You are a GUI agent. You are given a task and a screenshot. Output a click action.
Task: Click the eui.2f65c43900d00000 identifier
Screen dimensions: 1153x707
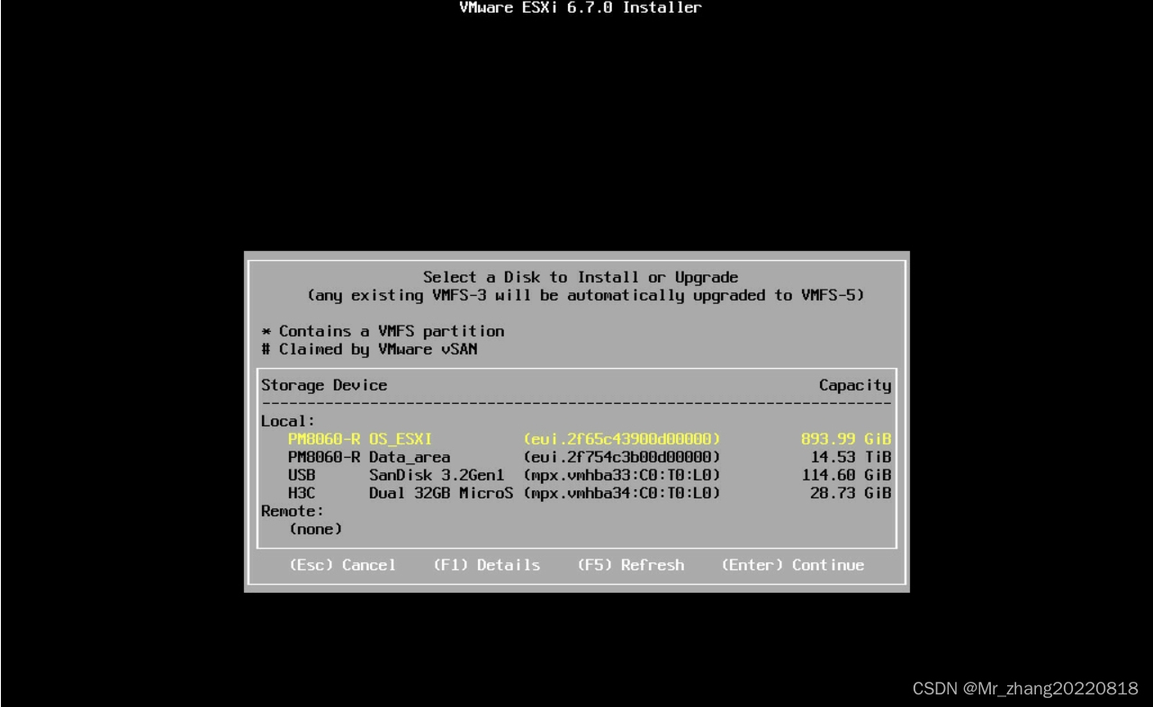pyautogui.click(x=621, y=439)
